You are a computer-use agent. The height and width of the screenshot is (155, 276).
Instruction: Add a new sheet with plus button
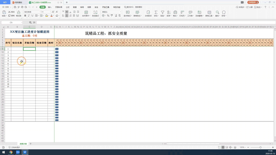31,143
